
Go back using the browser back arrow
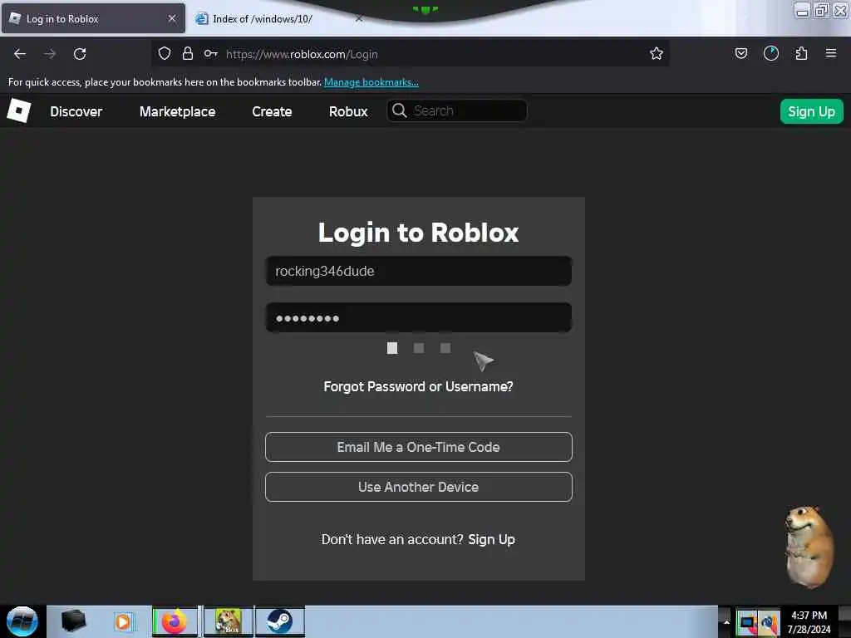pyautogui.click(x=20, y=54)
